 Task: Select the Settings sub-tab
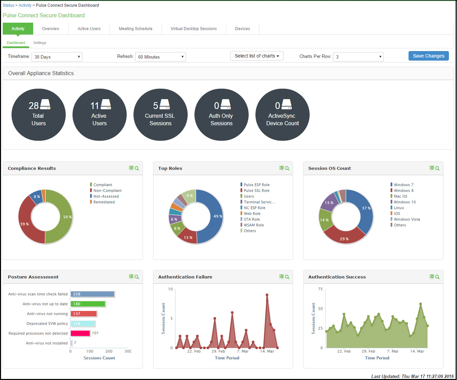click(x=40, y=43)
